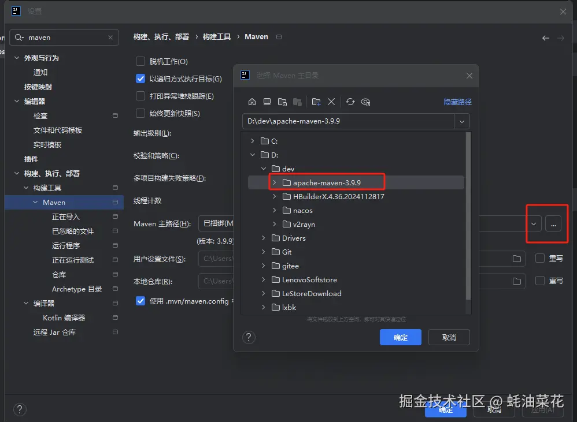Toggle 使用 .mvn/maven.config checkbox
The image size is (577, 422).
(140, 301)
